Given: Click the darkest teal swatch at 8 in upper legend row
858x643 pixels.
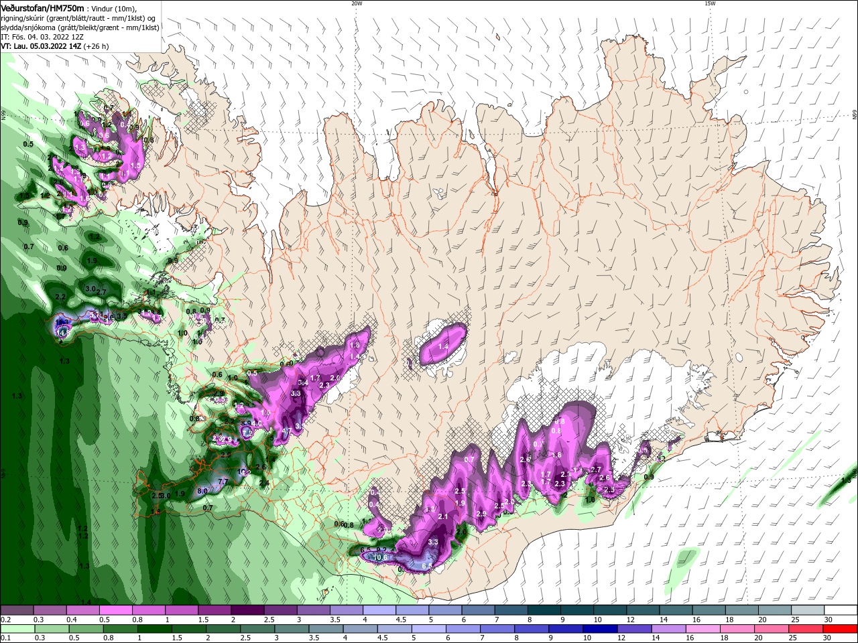Looking at the screenshot, I should tap(543, 610).
